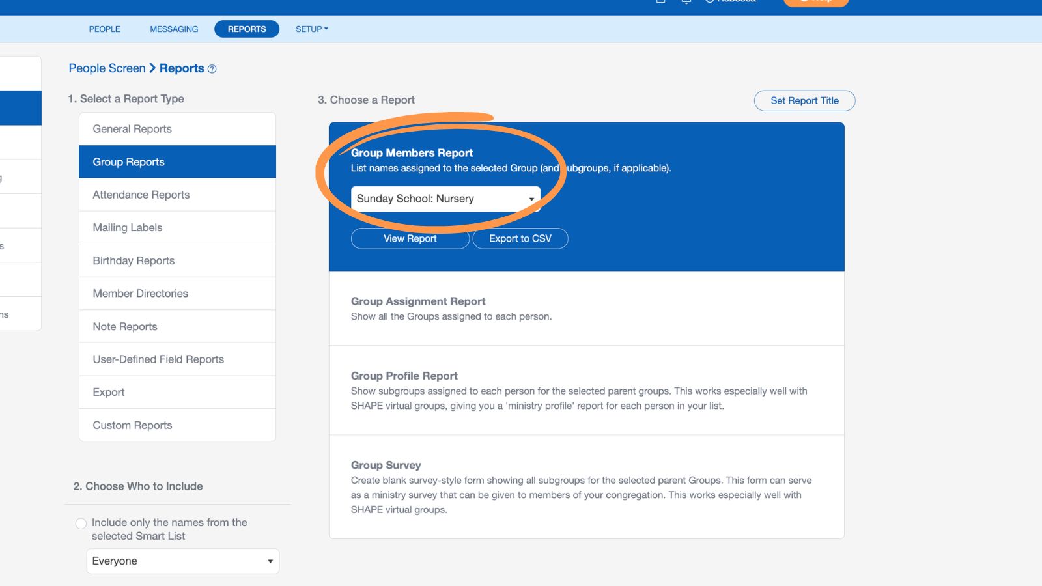The width and height of the screenshot is (1042, 586).
Task: Click the Set Report Title button
Action: [x=804, y=100]
